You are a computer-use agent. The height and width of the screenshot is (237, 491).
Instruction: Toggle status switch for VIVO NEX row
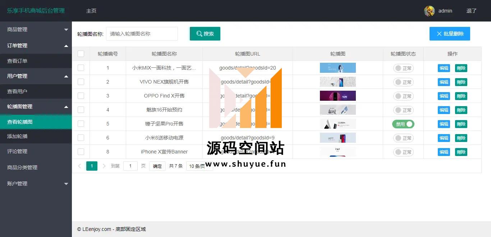click(x=403, y=82)
